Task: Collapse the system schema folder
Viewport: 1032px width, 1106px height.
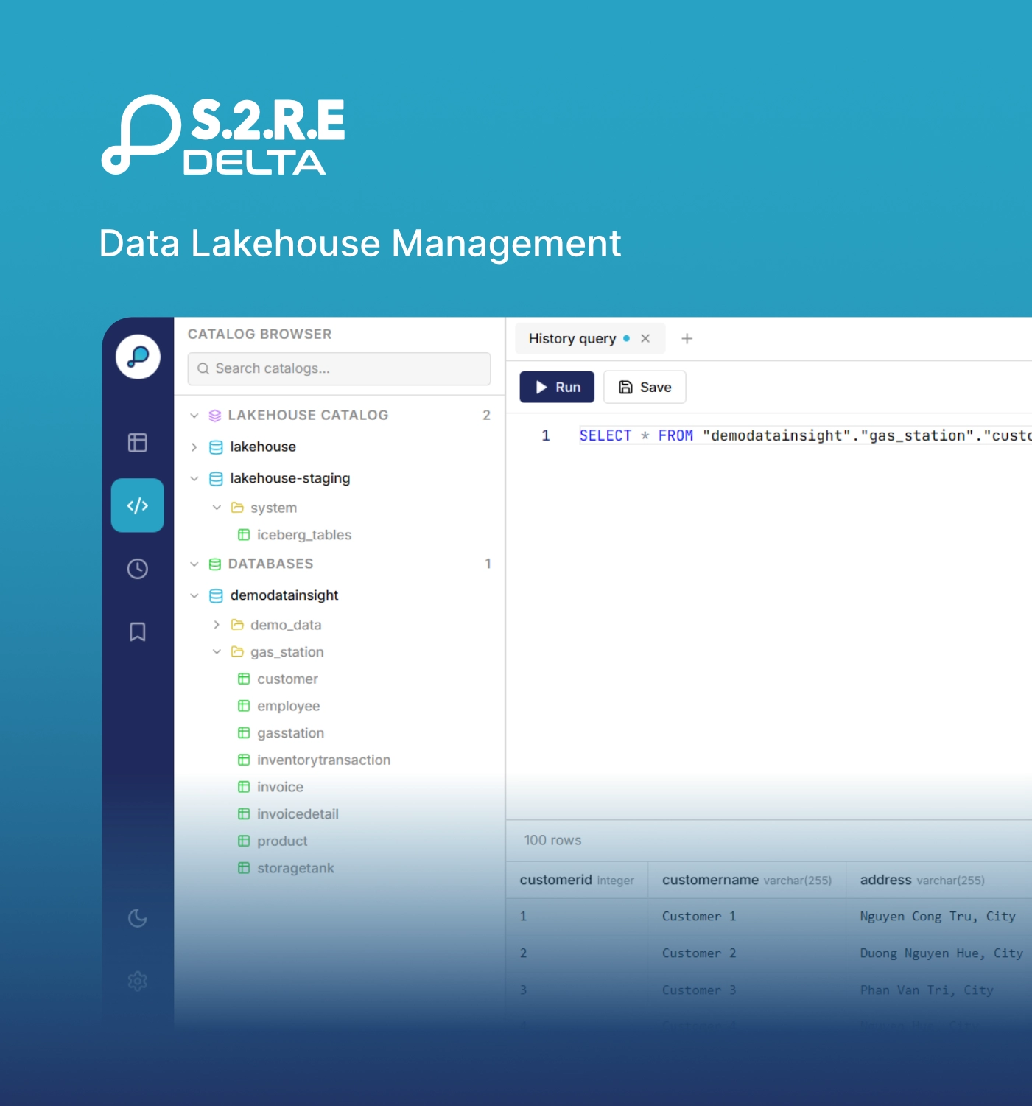Action: (217, 508)
